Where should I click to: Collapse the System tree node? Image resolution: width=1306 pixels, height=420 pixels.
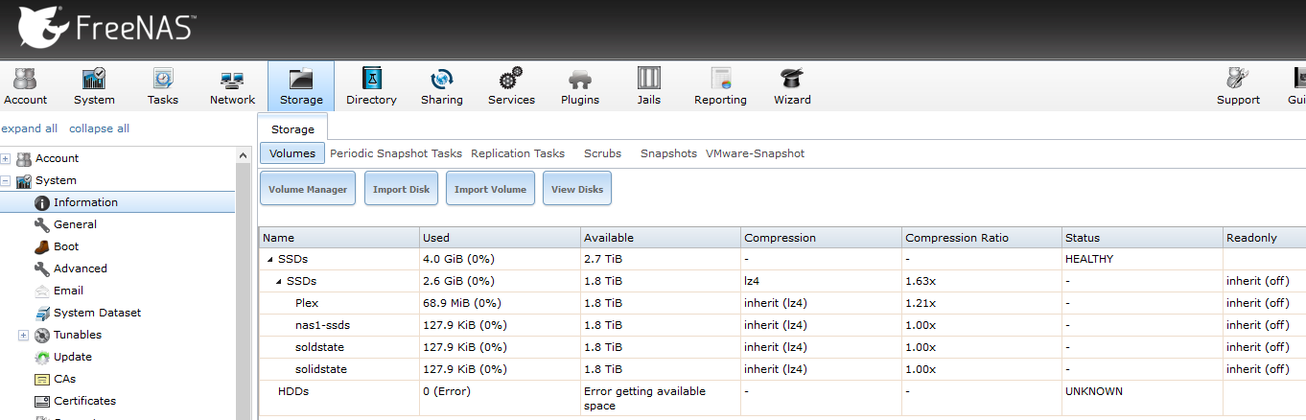click(x=6, y=180)
